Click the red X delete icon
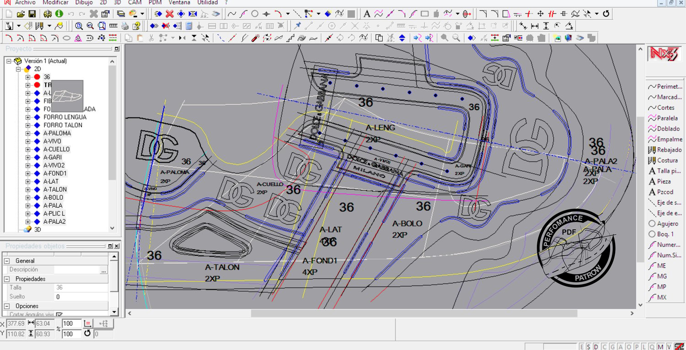The height and width of the screenshot is (350, 686). pyautogui.click(x=170, y=14)
